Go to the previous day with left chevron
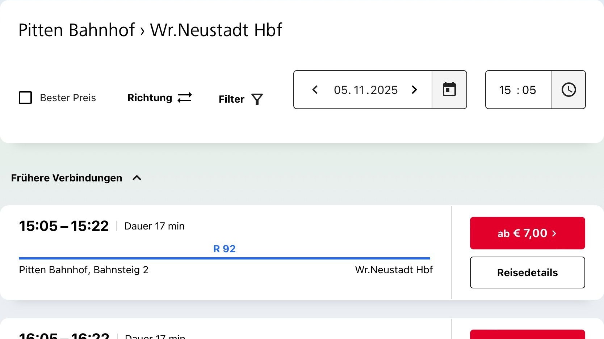This screenshot has width=604, height=339. point(315,90)
